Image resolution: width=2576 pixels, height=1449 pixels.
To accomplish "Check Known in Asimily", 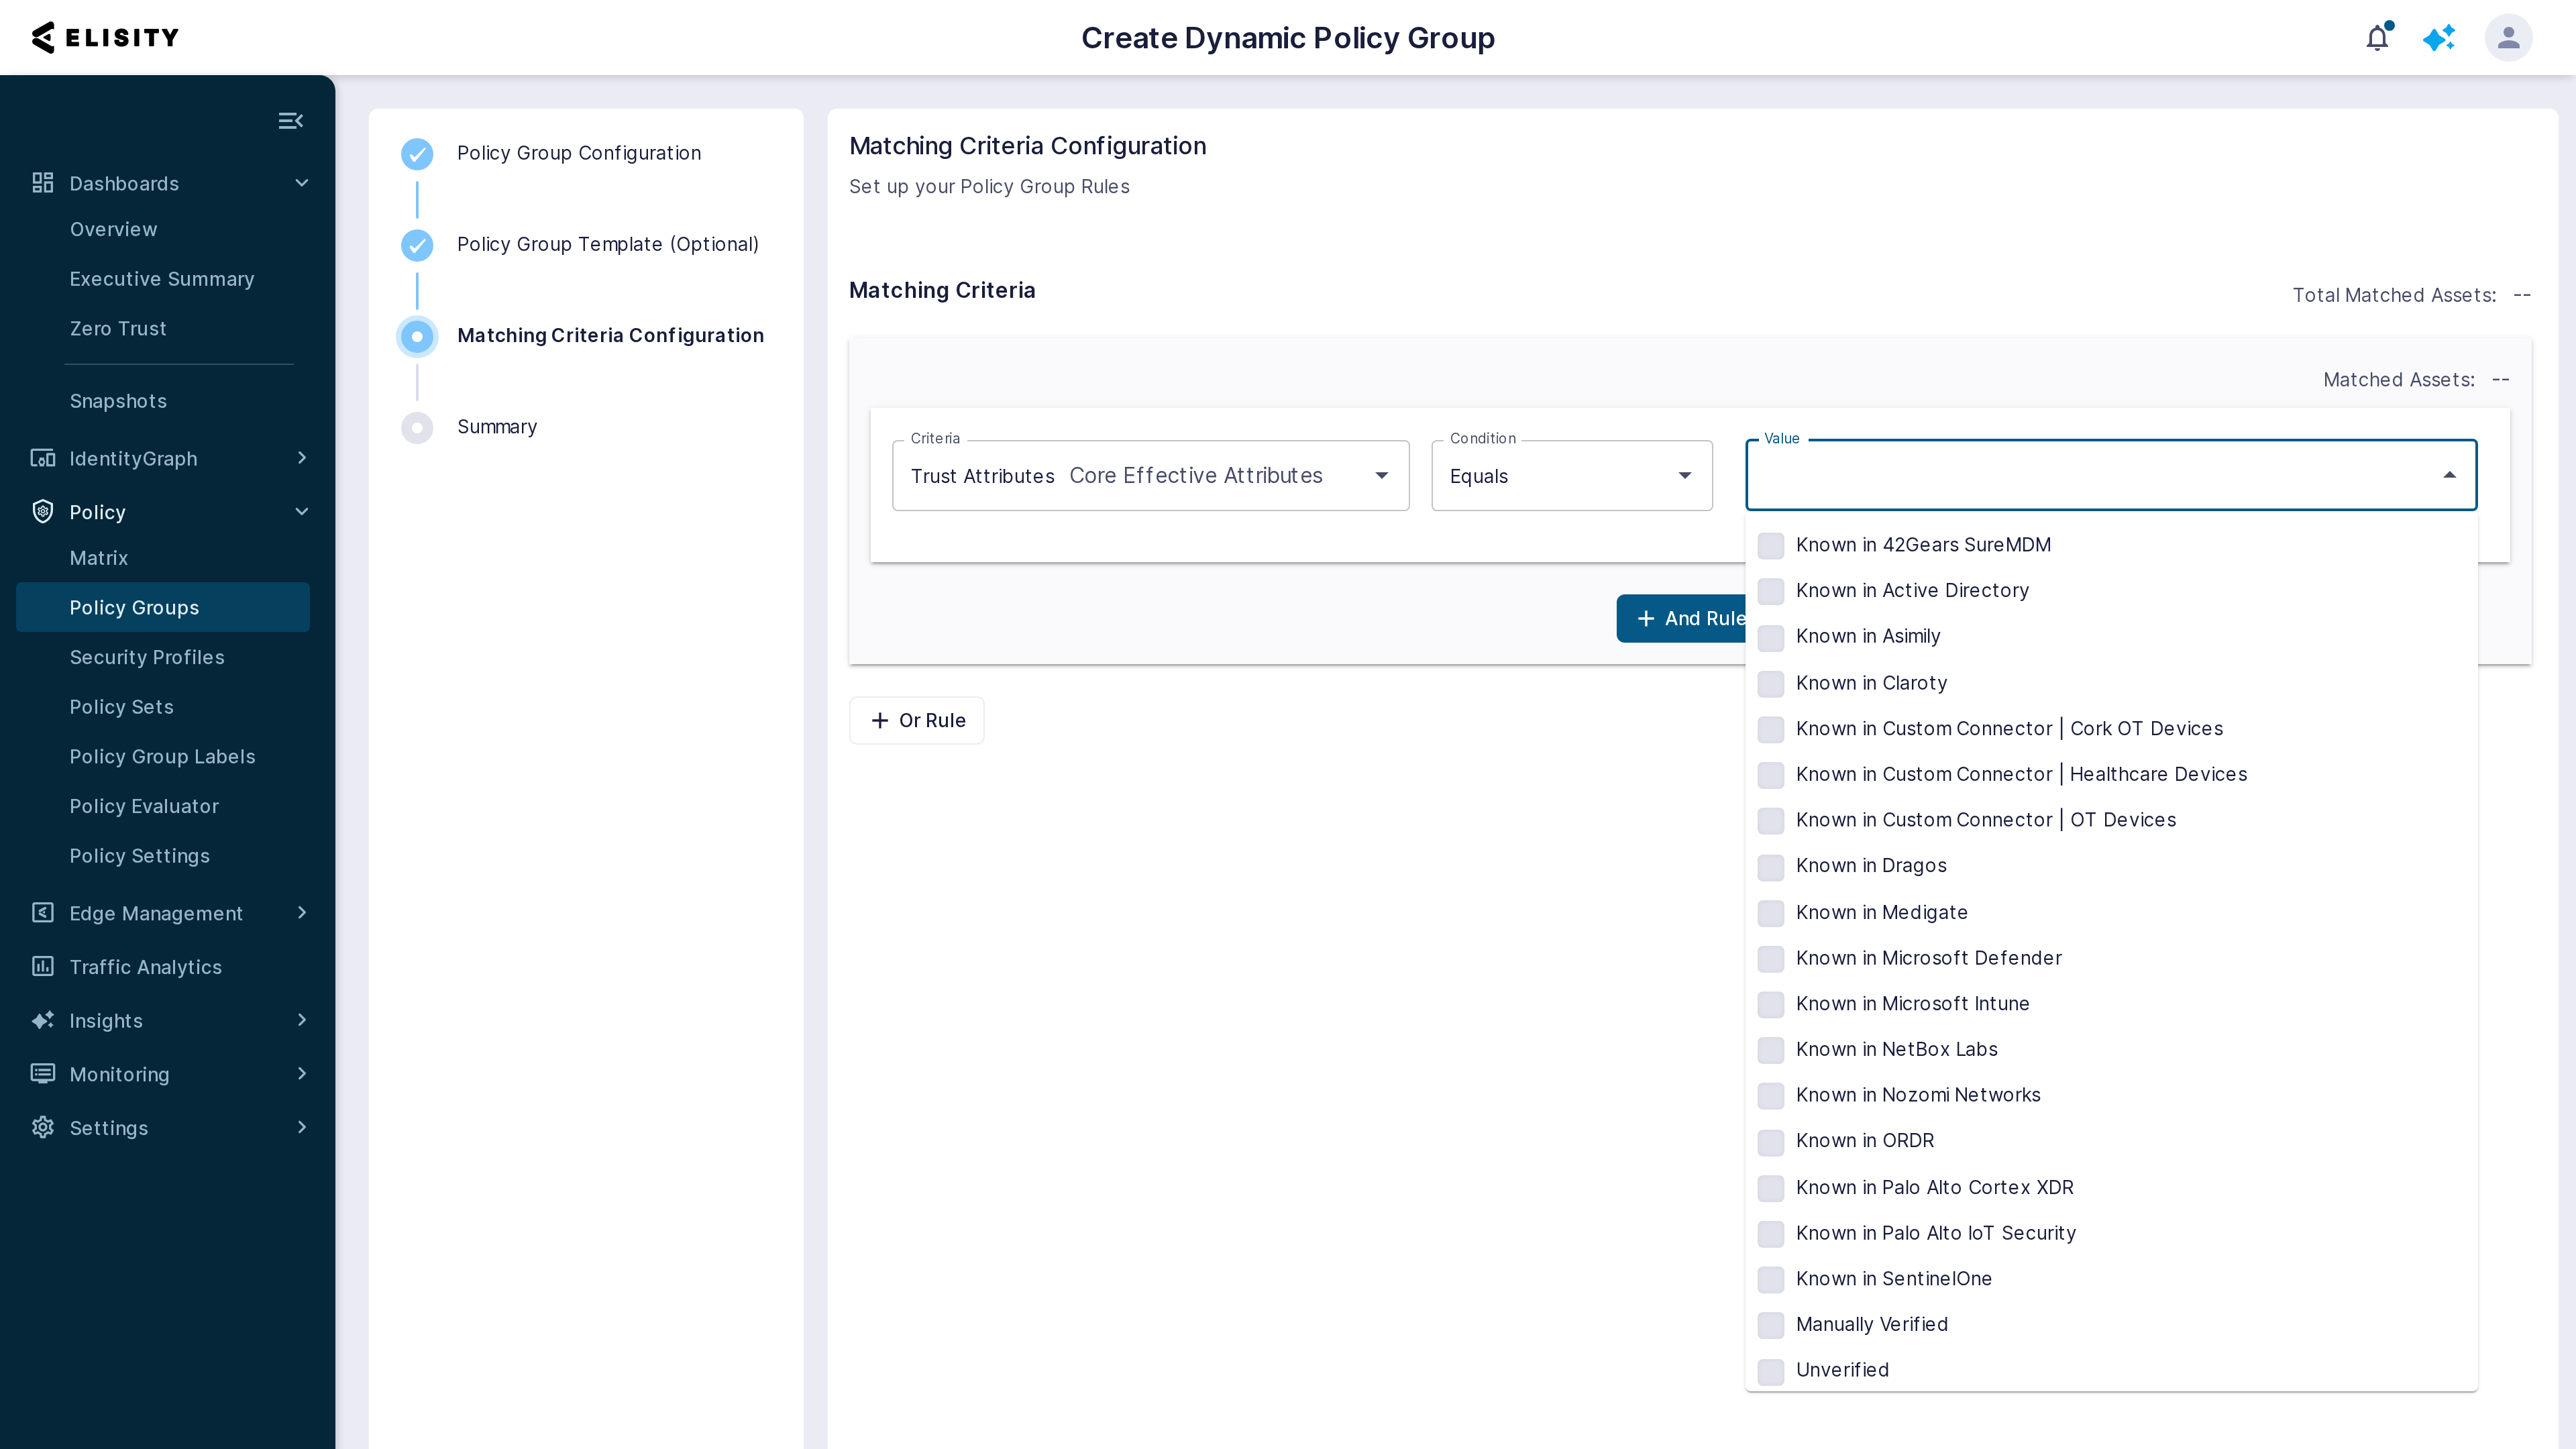I will [1771, 637].
